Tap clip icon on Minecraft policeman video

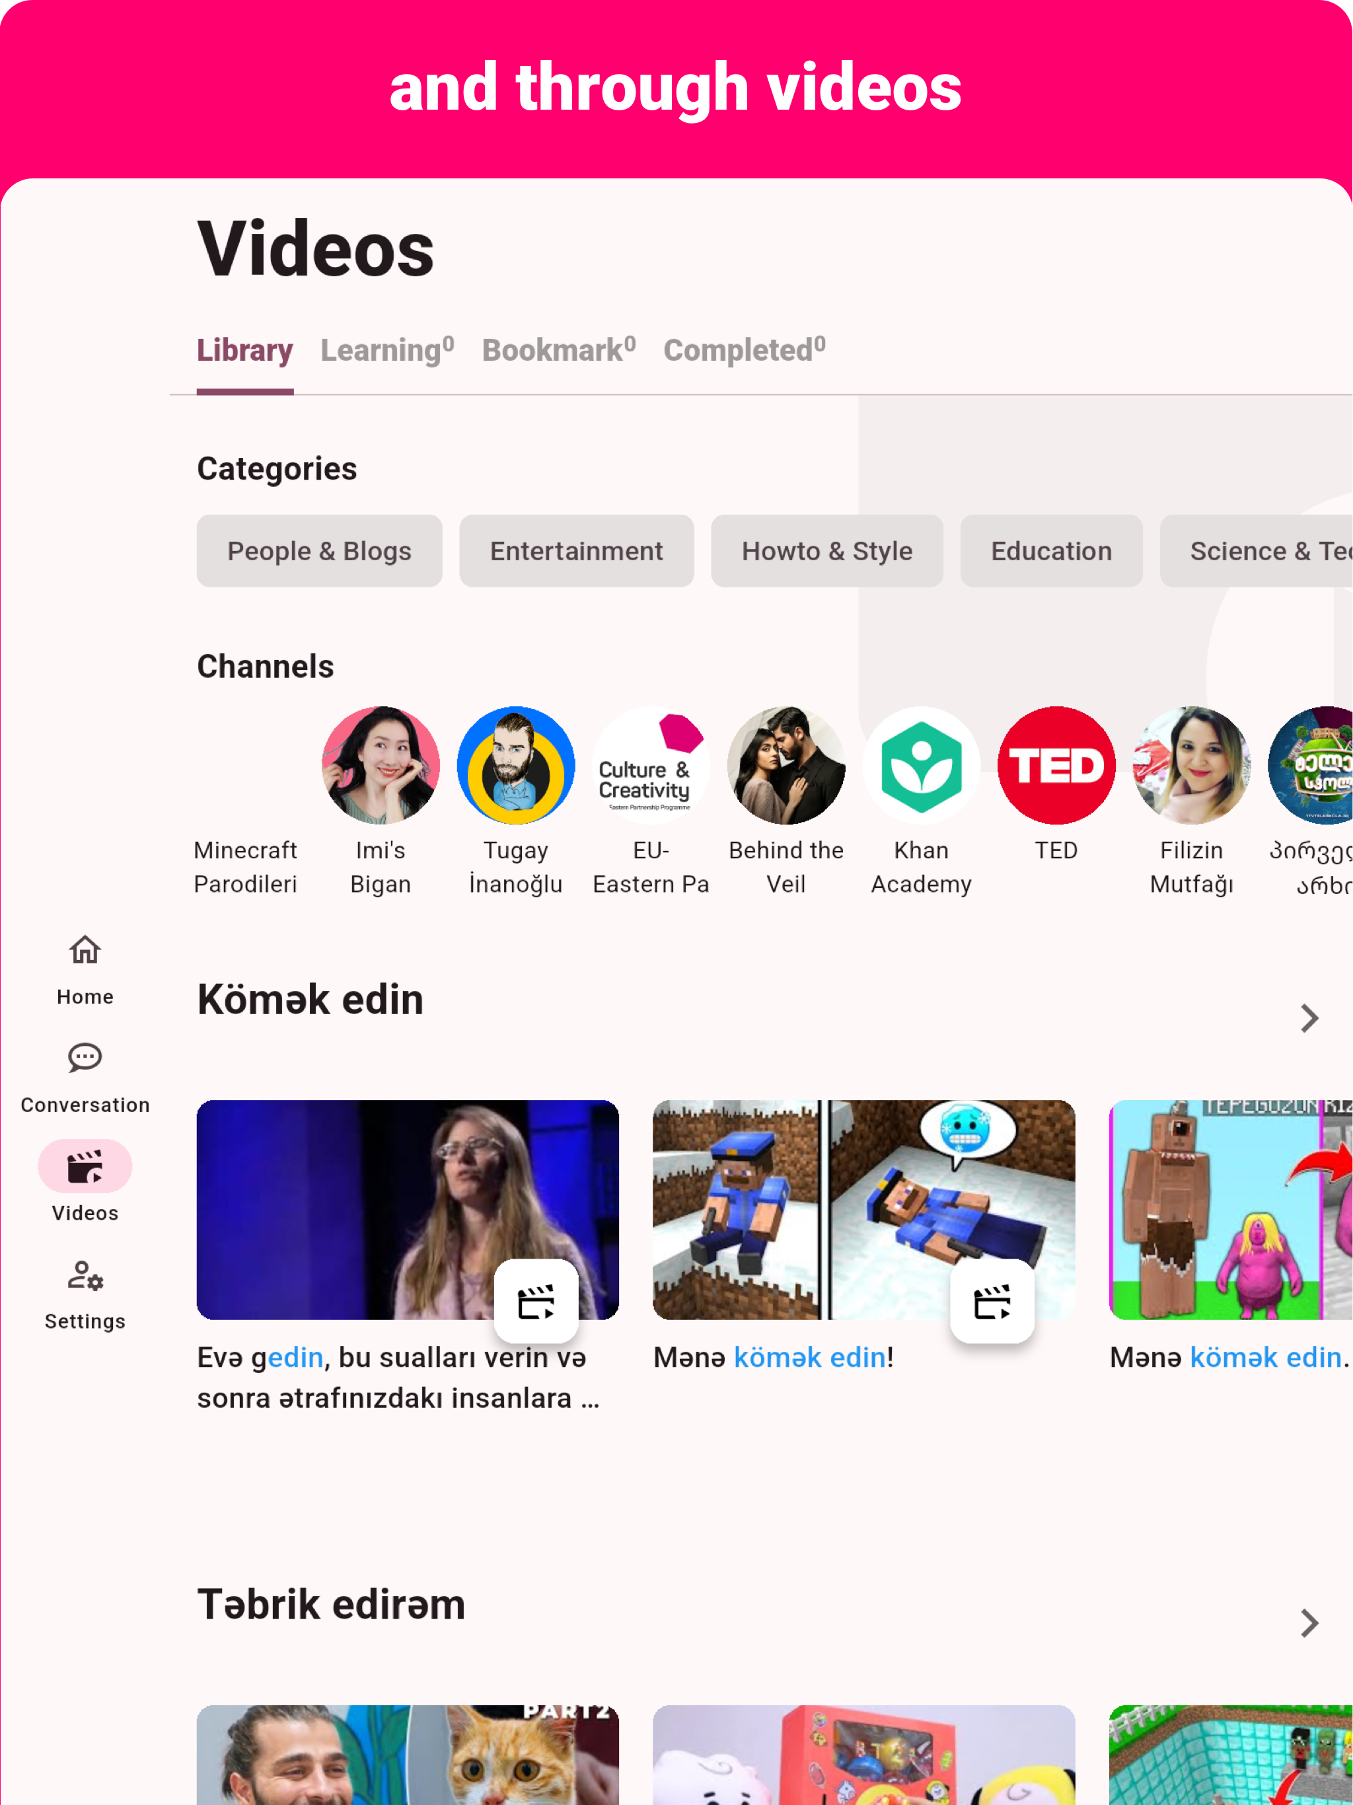tap(992, 1301)
